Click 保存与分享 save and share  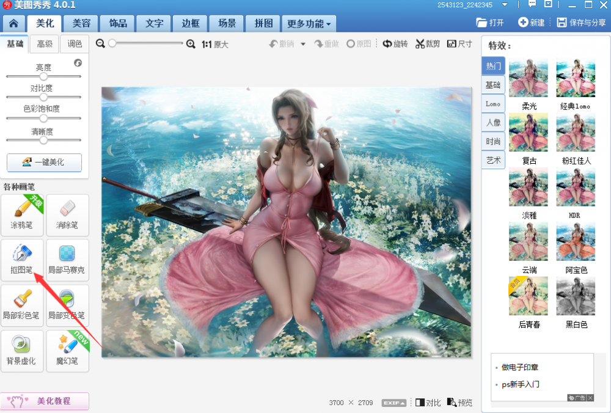click(x=581, y=23)
